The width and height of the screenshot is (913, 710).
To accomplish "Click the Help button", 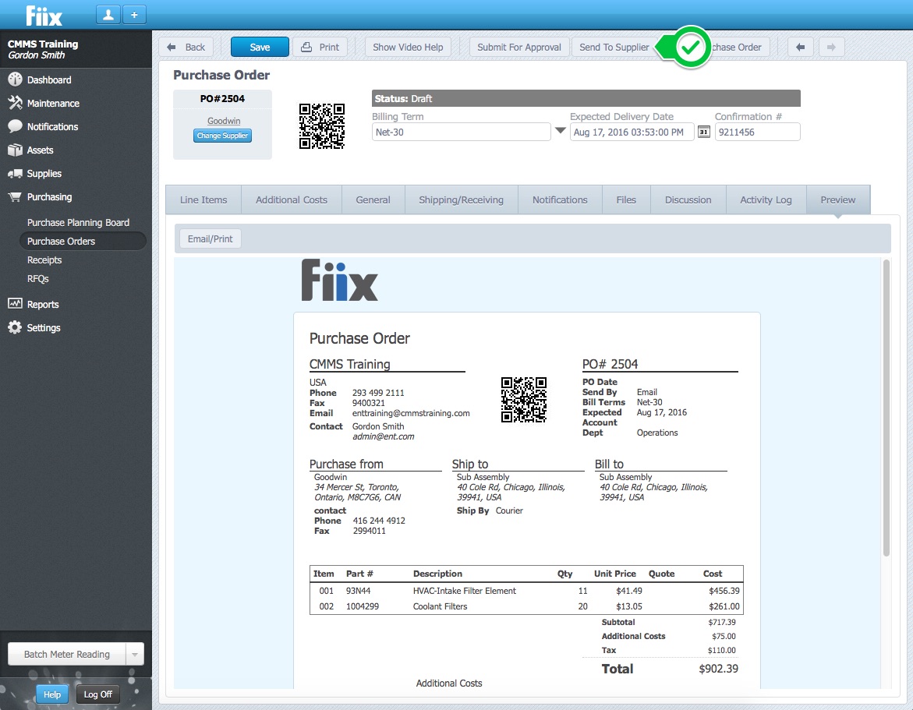I will (51, 694).
